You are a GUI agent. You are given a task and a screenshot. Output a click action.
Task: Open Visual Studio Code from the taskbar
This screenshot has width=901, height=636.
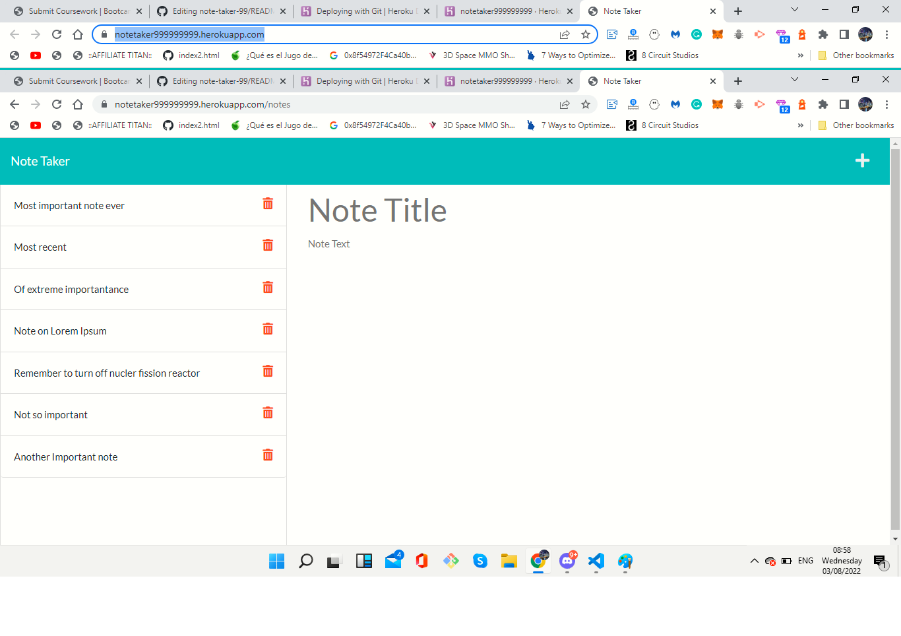[x=596, y=561]
